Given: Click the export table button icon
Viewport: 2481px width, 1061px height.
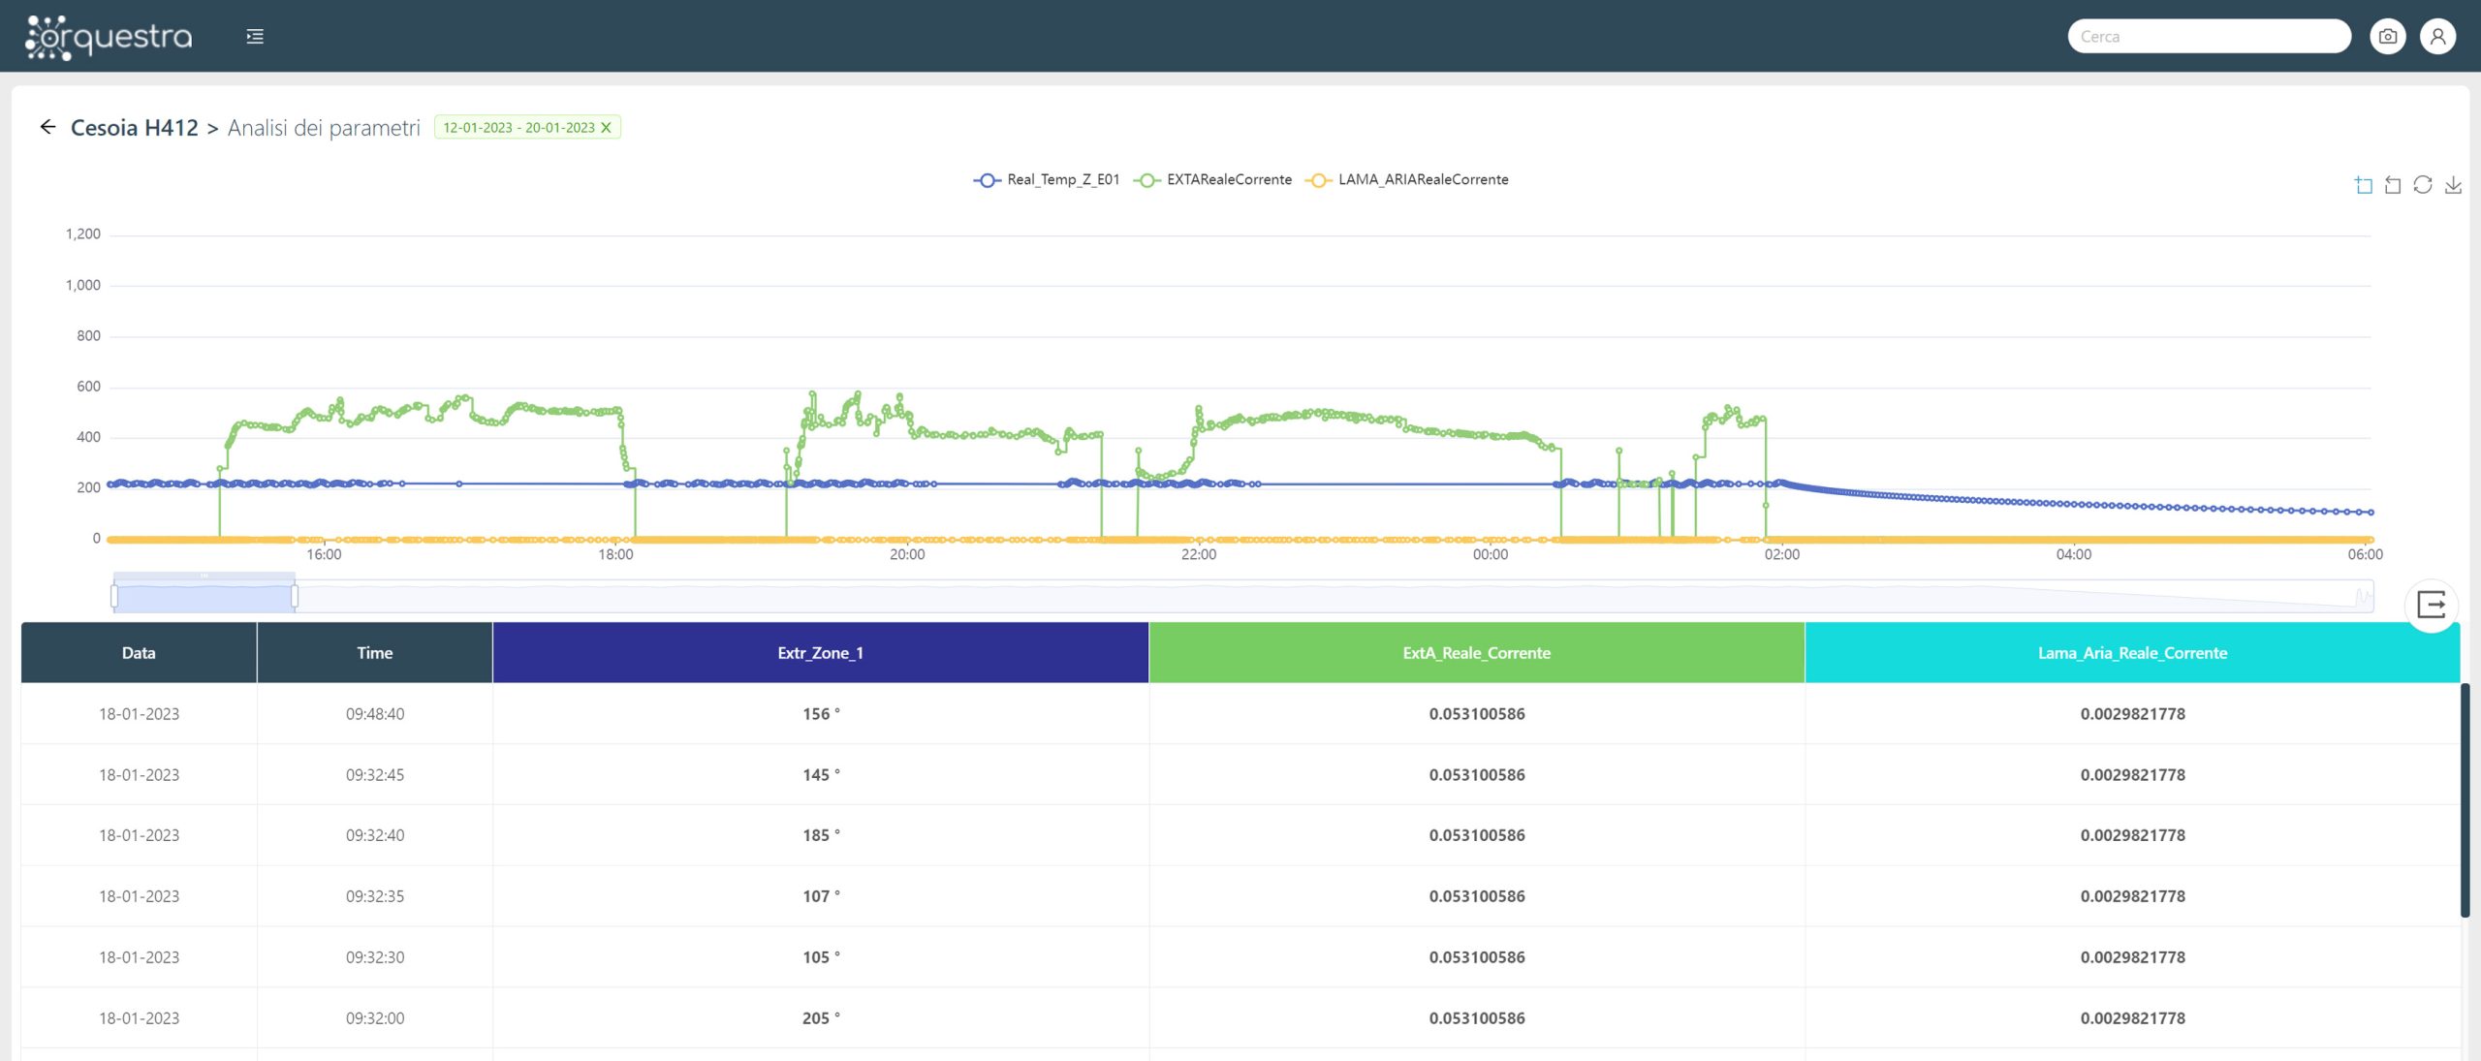Looking at the screenshot, I should 2431,606.
